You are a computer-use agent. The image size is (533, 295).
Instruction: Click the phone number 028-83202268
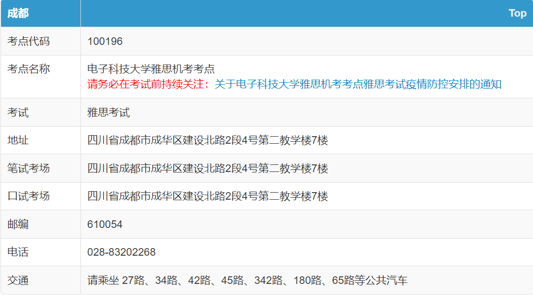click(x=121, y=252)
